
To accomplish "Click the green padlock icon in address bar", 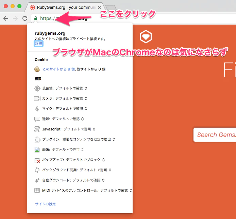I will pyautogui.click(x=36, y=18).
